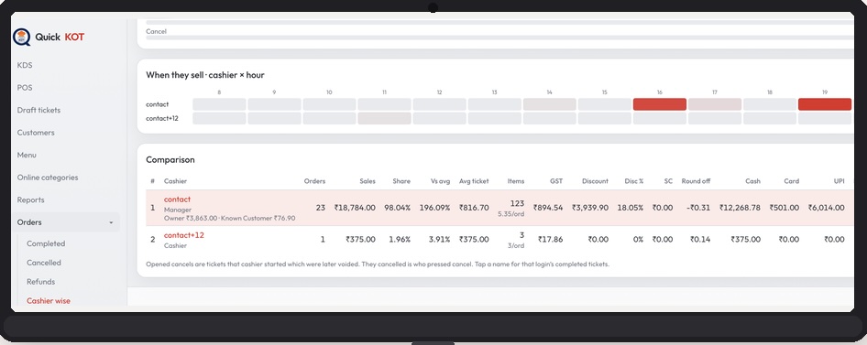Open Refunds submenu item
Viewport: 867px width, 345px height.
click(41, 282)
